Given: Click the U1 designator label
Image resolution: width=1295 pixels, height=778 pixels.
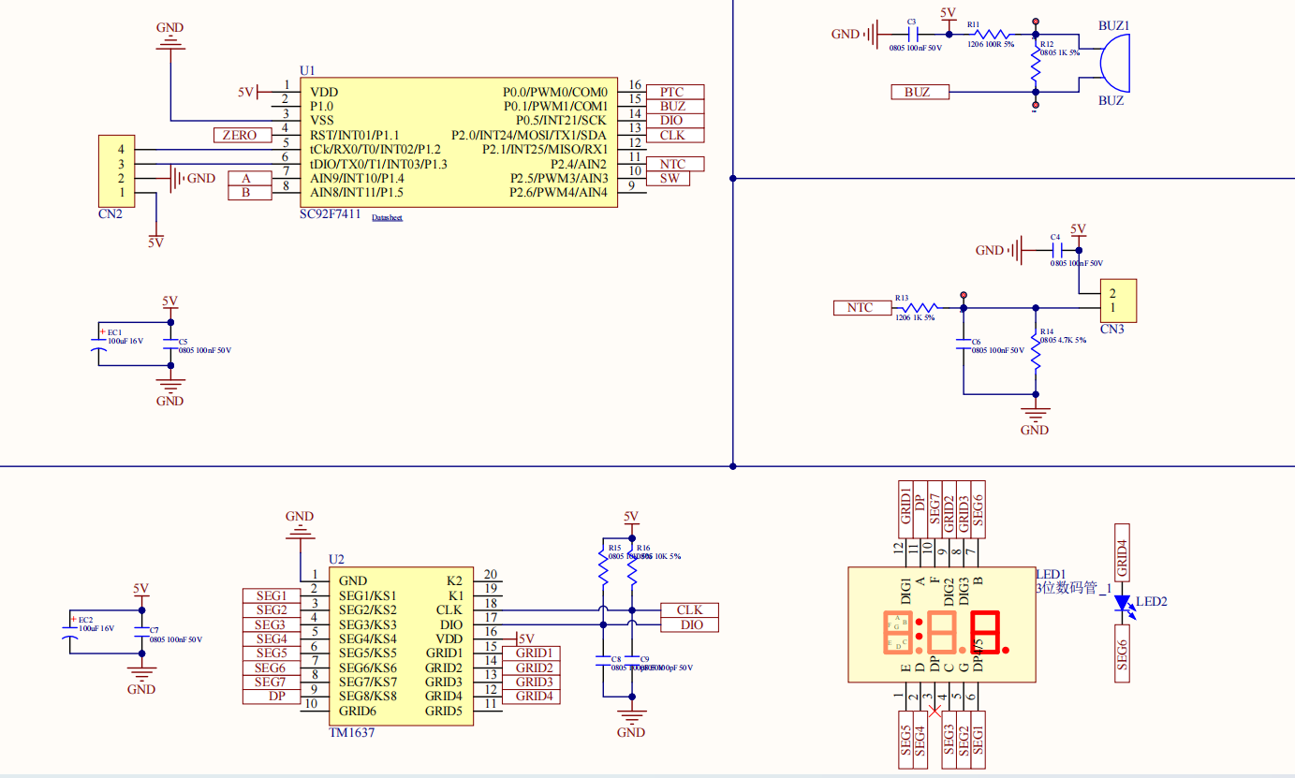Looking at the screenshot, I should coord(307,71).
